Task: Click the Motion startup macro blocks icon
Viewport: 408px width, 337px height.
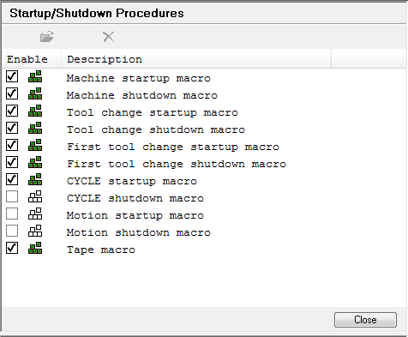Action: [x=35, y=214]
